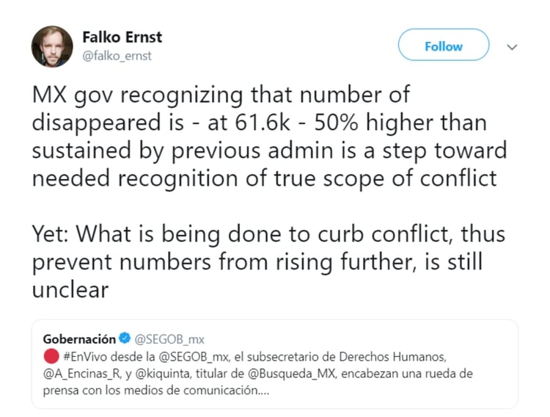Open the #EnVivo hashtag
The width and height of the screenshot is (550, 417).
pos(89,356)
